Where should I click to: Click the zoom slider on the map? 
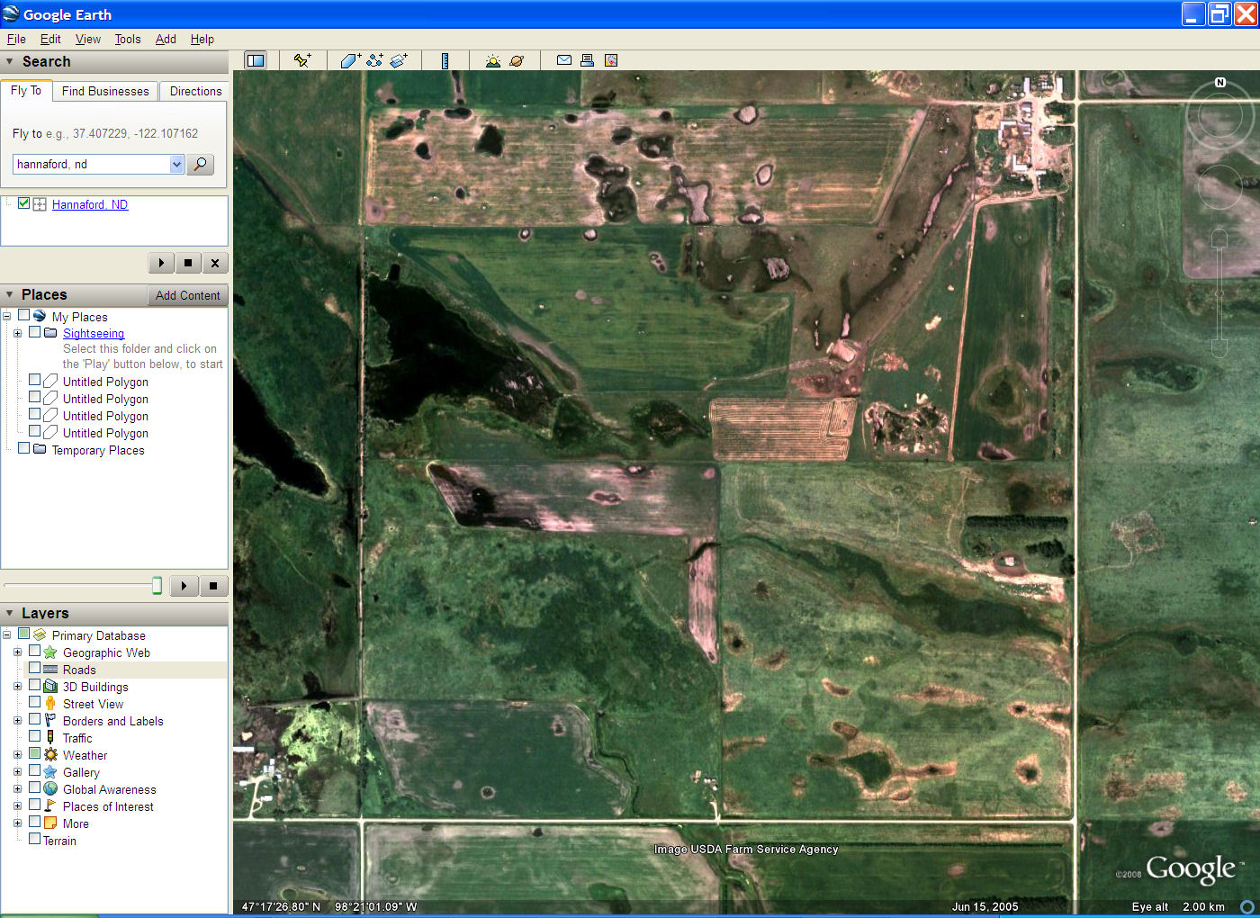coord(1219,292)
